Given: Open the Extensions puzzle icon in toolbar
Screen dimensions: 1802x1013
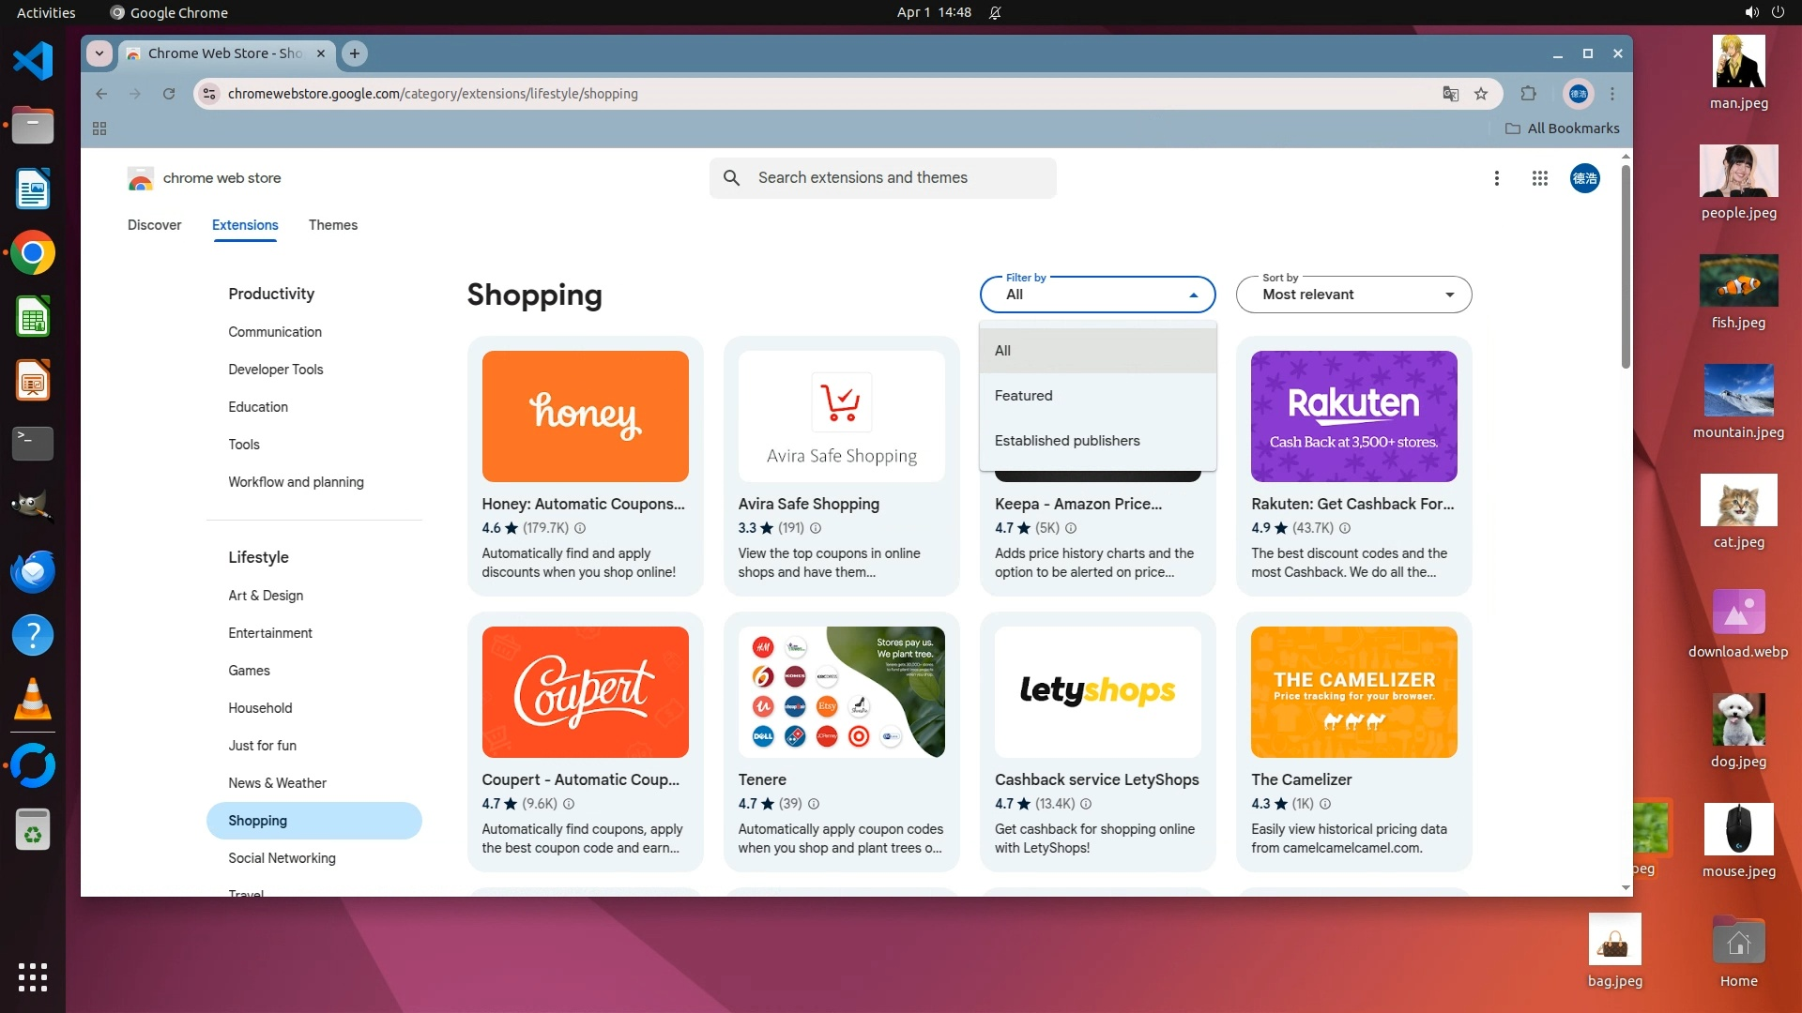Looking at the screenshot, I should point(1528,94).
